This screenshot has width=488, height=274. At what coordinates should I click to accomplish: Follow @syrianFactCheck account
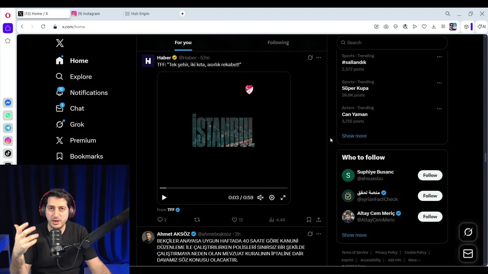[430, 196]
